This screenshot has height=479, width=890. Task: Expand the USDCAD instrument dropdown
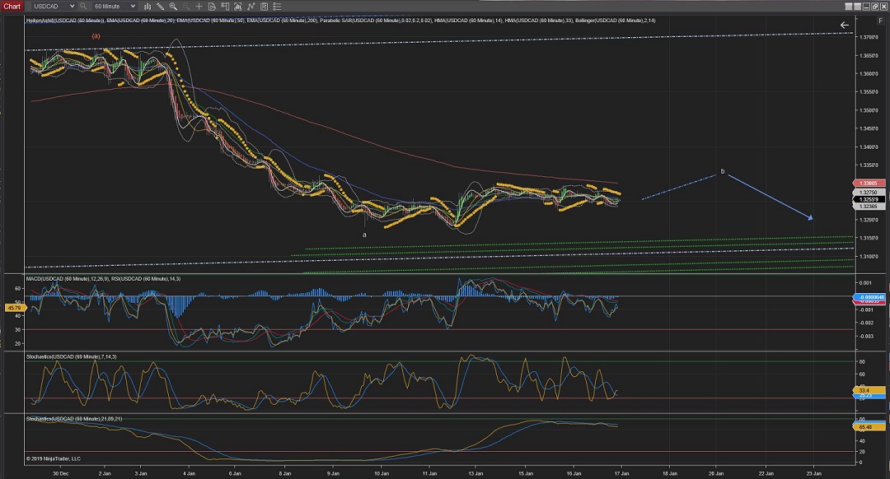(72, 7)
